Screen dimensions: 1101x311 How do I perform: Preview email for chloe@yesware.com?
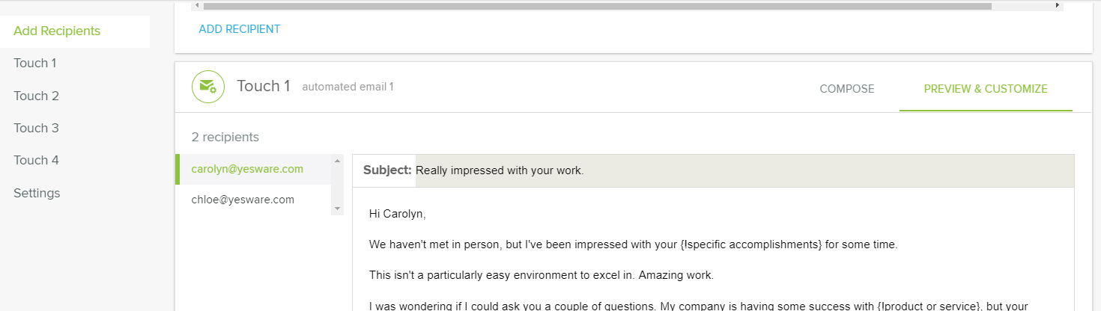243,200
